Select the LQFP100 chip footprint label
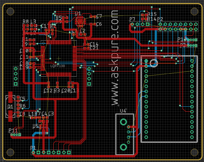This screenshot has height=162, width=204. coord(58,66)
